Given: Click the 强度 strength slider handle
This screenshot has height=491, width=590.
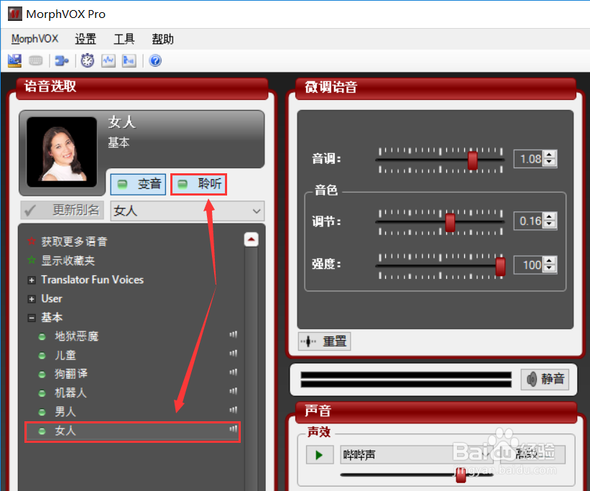Looking at the screenshot, I should [500, 267].
